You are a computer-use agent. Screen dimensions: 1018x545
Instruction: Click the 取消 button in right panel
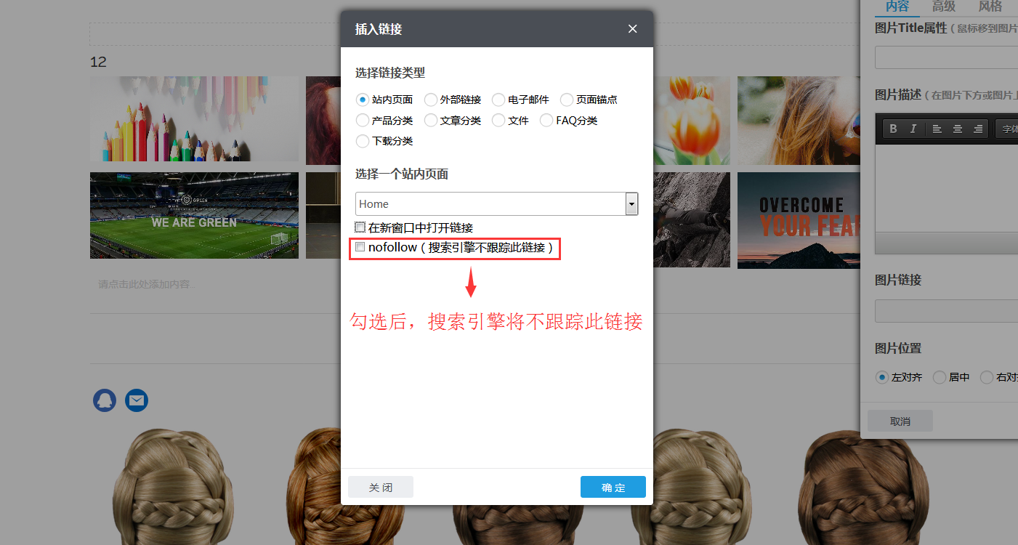(900, 420)
